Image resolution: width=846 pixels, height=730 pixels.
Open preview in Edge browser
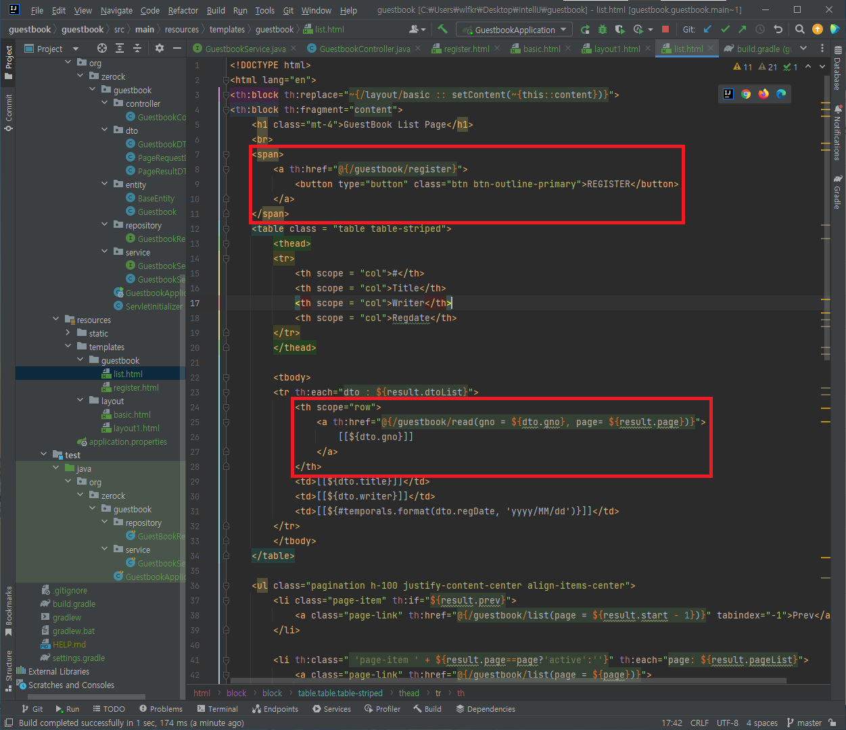point(781,94)
